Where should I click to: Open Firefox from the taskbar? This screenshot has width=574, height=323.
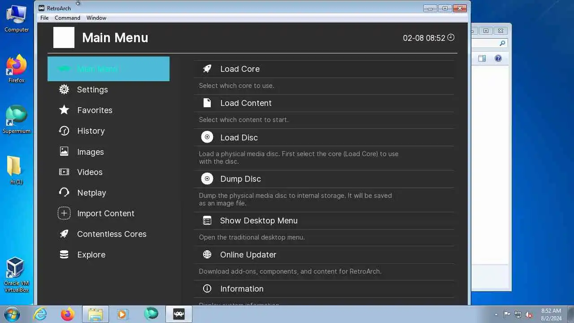68,314
